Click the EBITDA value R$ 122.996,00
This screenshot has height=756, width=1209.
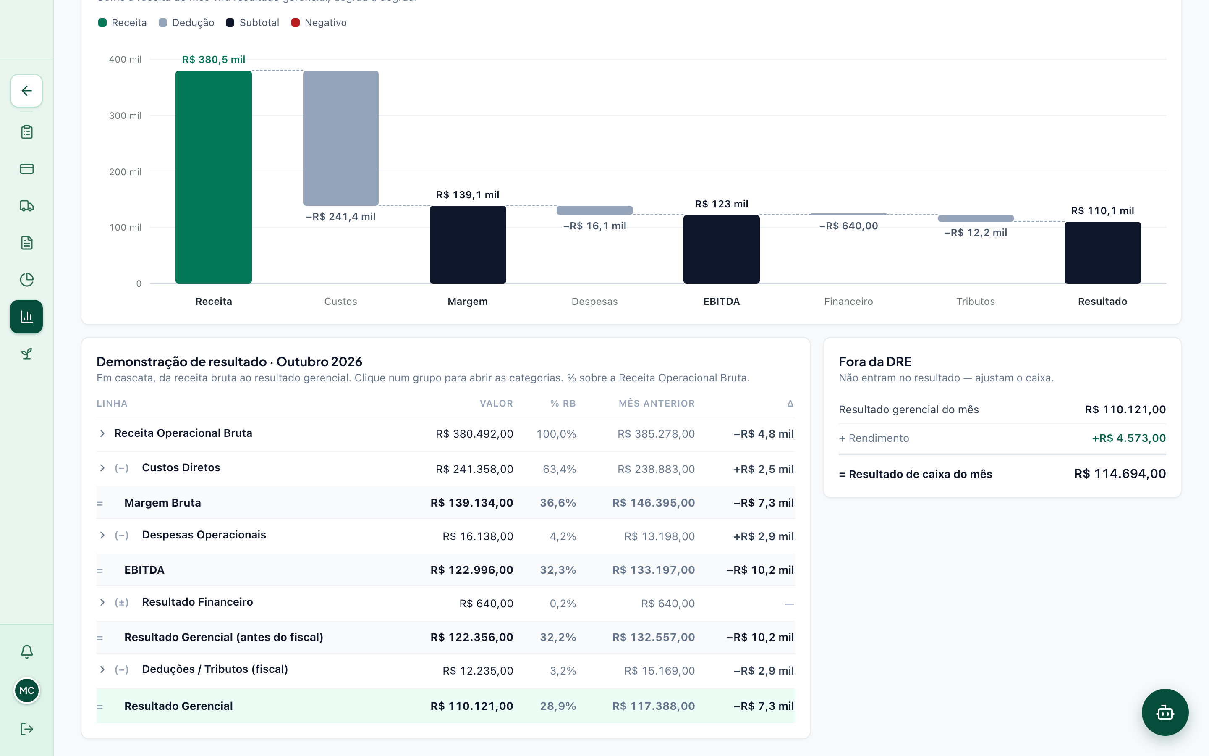pyautogui.click(x=471, y=570)
